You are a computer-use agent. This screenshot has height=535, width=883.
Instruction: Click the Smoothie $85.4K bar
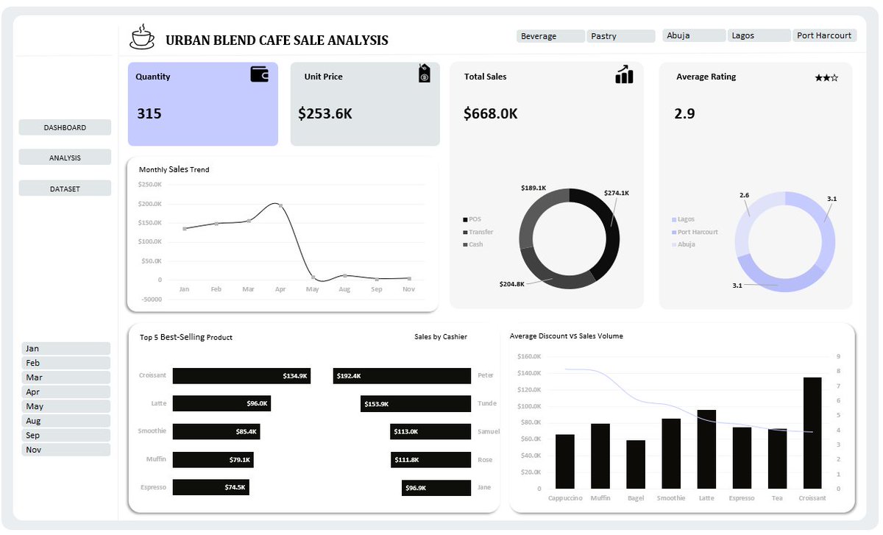pos(216,431)
